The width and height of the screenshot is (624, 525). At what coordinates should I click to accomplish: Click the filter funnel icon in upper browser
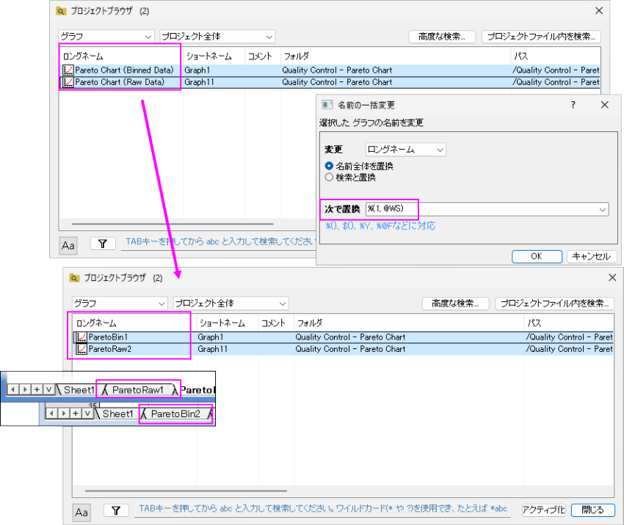[x=103, y=243]
